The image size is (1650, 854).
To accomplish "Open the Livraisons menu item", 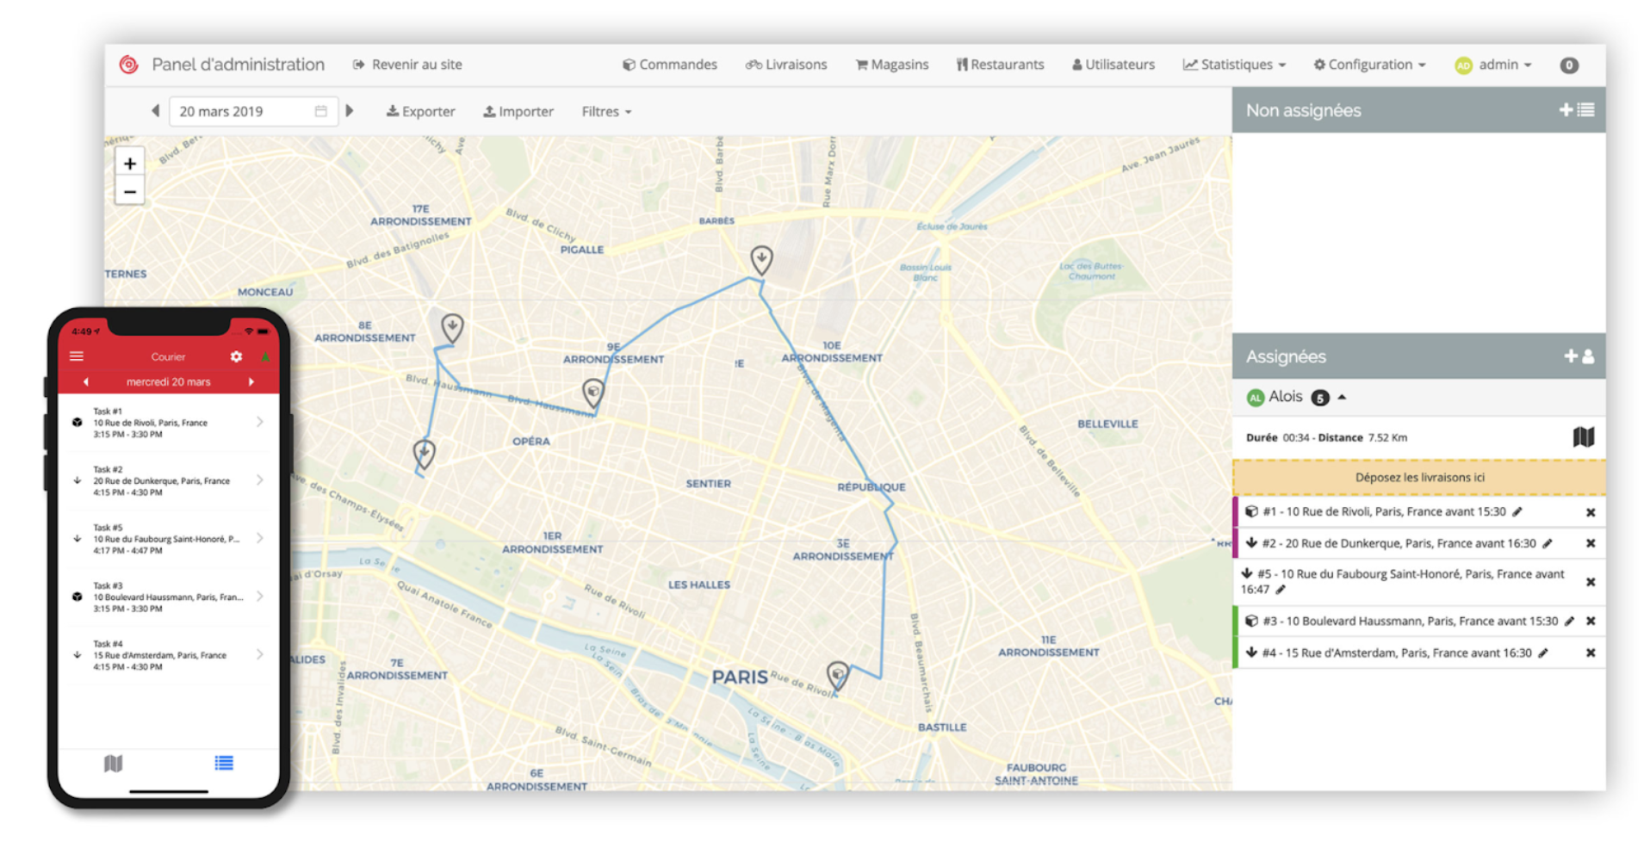I will pos(786,65).
